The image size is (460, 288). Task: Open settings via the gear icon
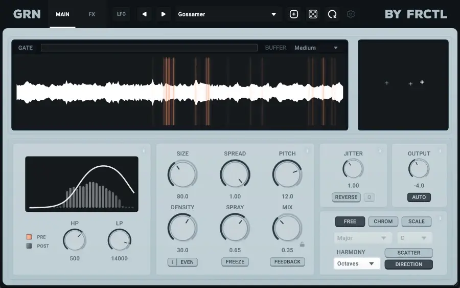click(x=351, y=14)
